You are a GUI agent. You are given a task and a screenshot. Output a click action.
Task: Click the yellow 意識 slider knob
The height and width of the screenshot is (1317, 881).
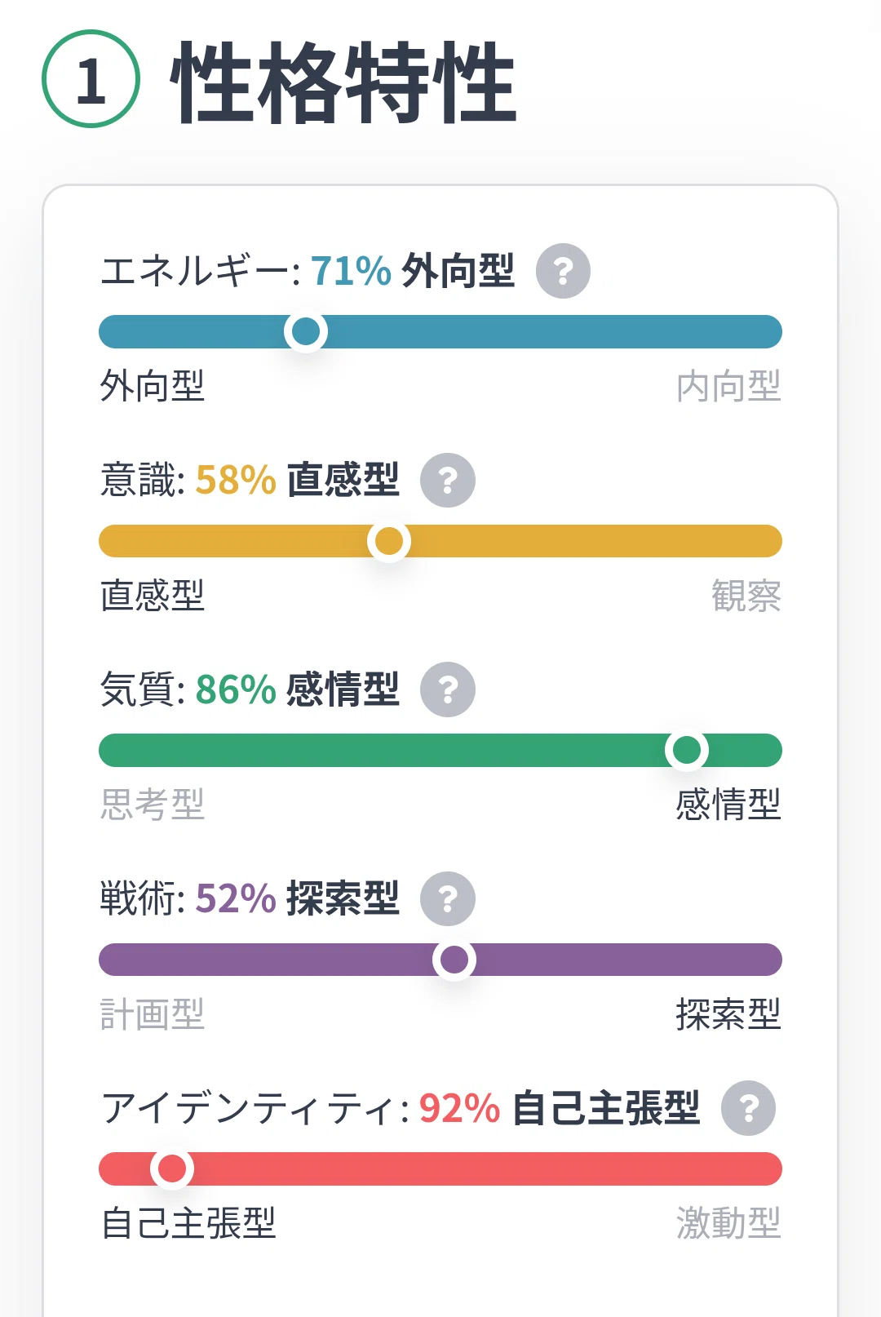(389, 541)
